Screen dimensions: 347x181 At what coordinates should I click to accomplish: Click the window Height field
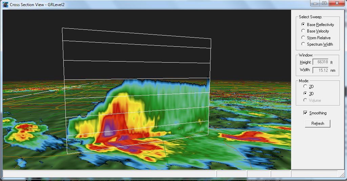(x=321, y=62)
